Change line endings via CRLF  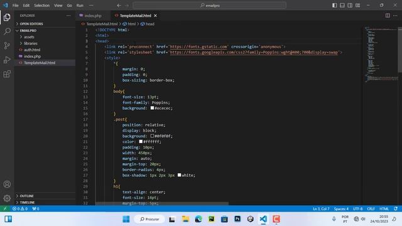coord(371,208)
